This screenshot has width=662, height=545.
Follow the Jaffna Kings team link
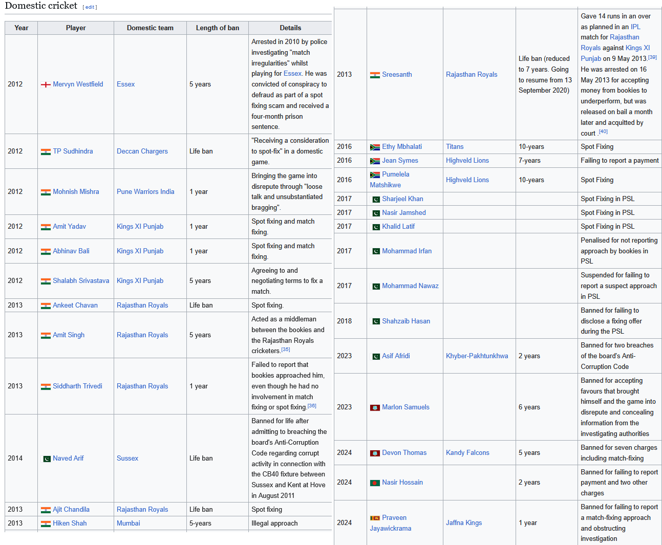[464, 523]
